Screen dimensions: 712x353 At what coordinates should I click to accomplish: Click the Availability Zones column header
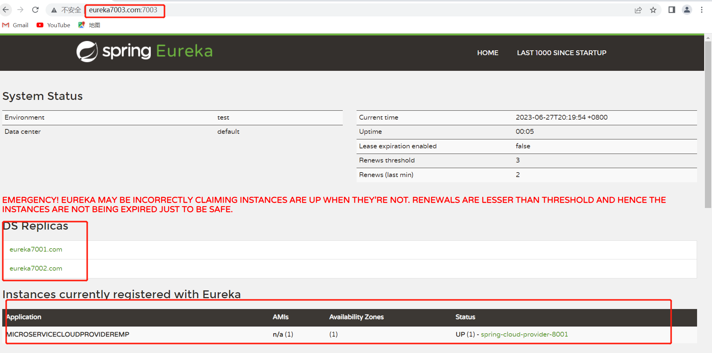(356, 317)
